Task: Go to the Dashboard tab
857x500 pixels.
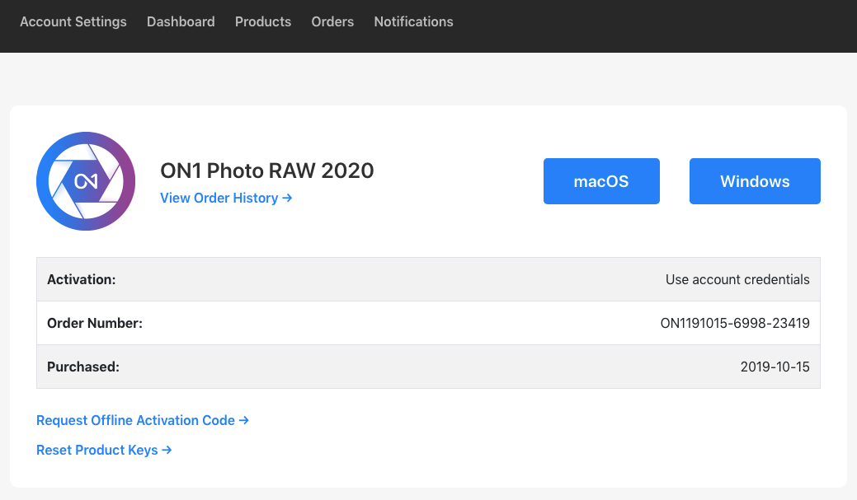Action: point(181,21)
